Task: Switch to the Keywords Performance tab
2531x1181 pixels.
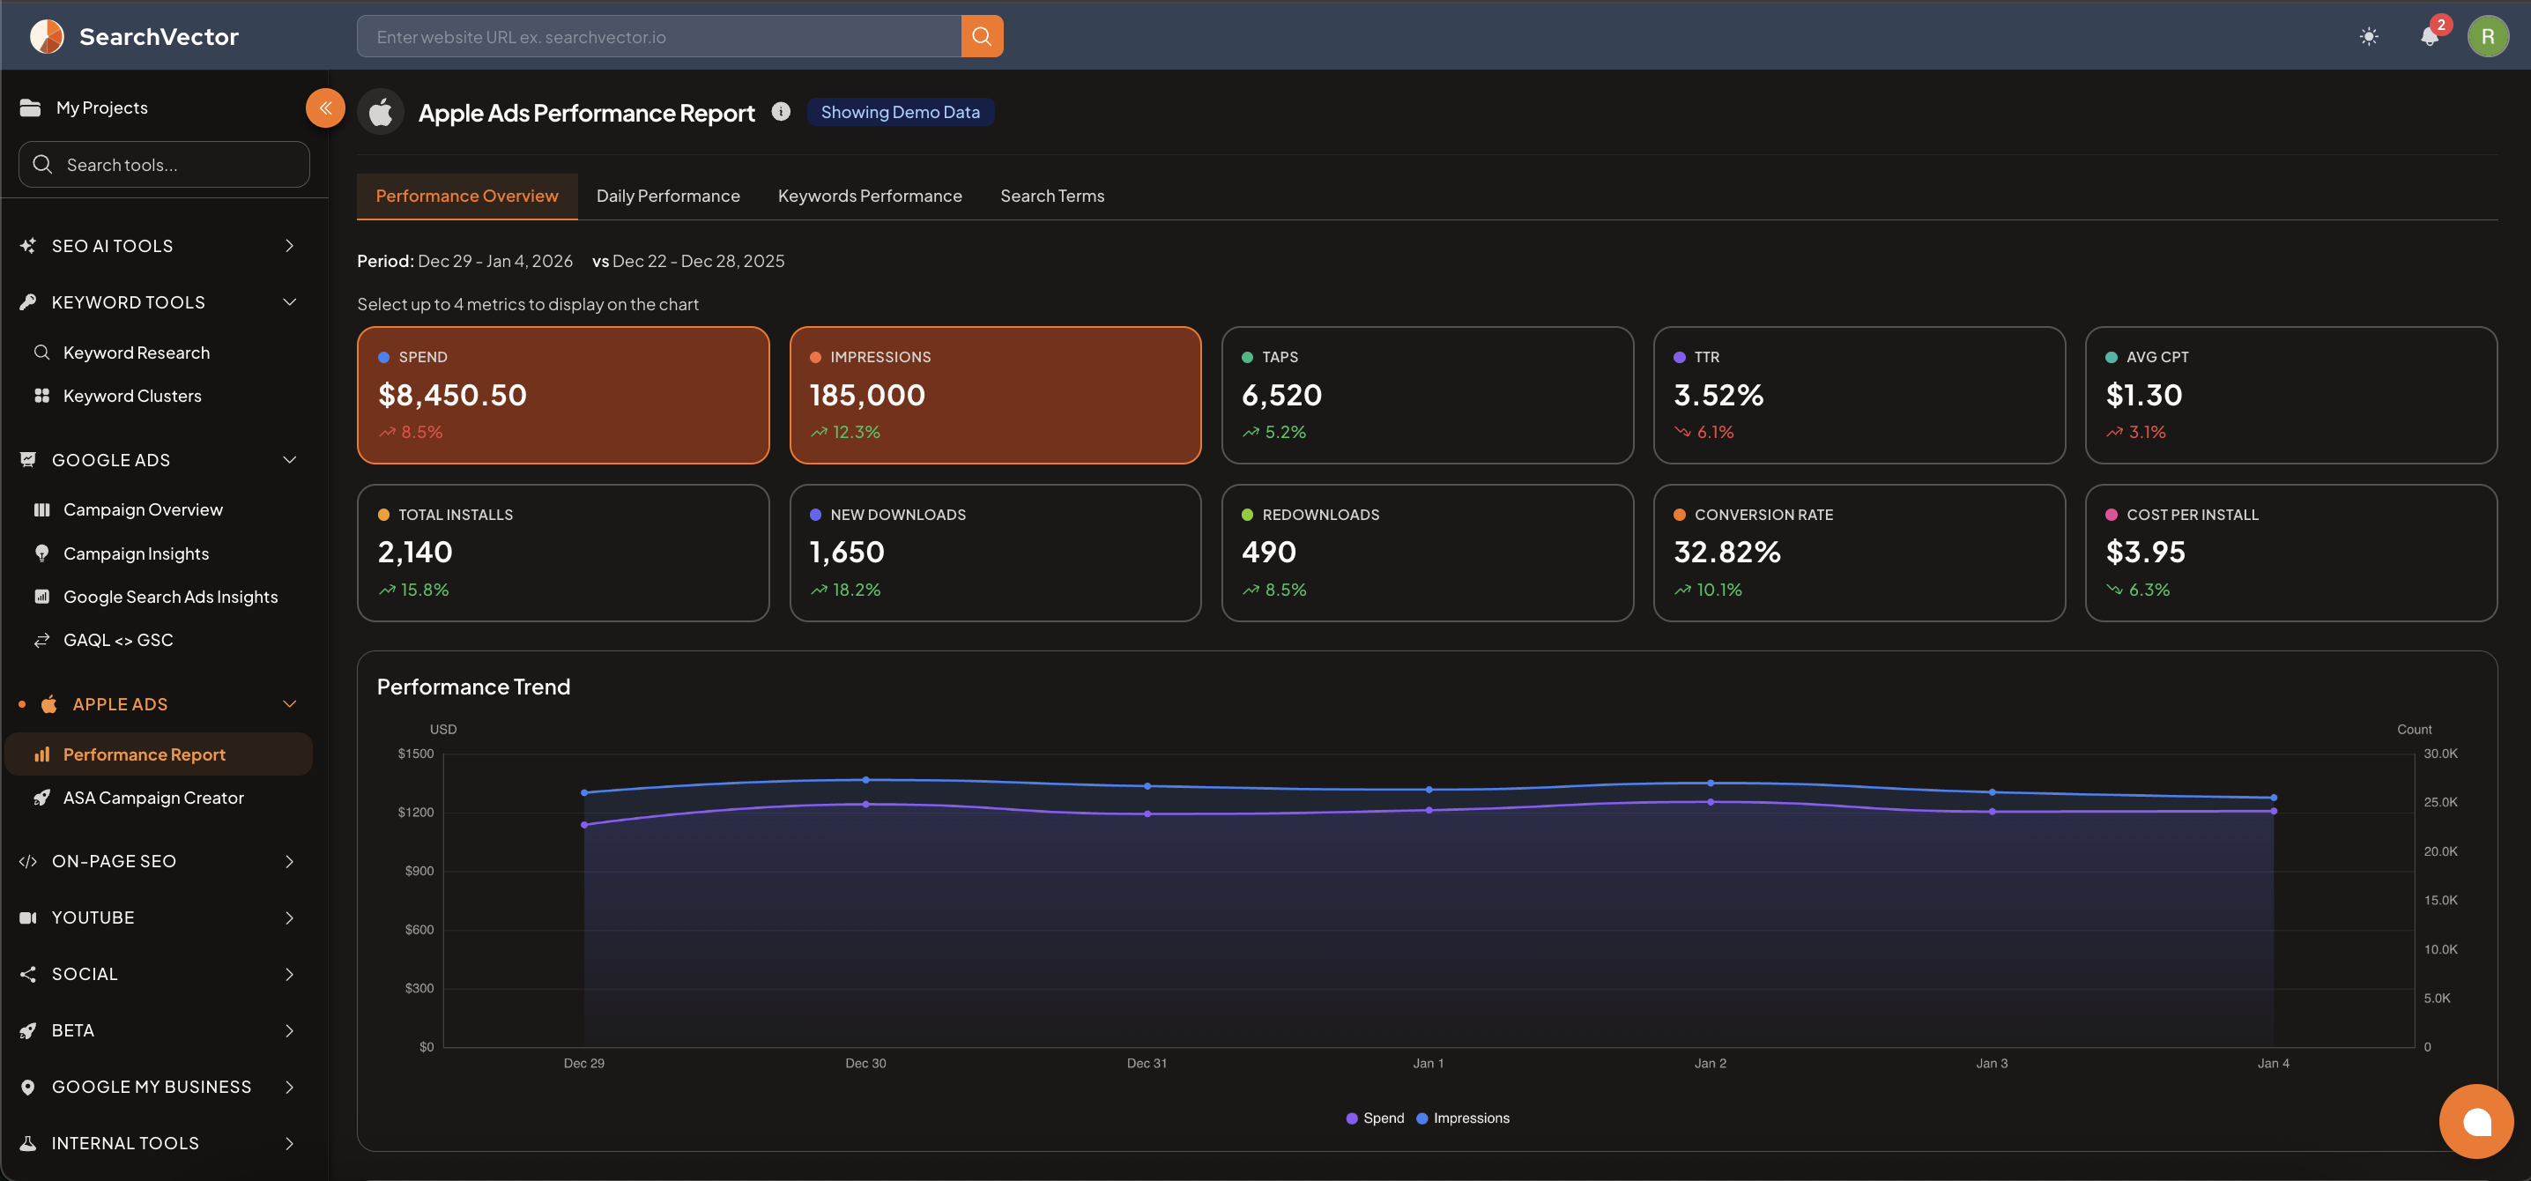Action: point(870,197)
